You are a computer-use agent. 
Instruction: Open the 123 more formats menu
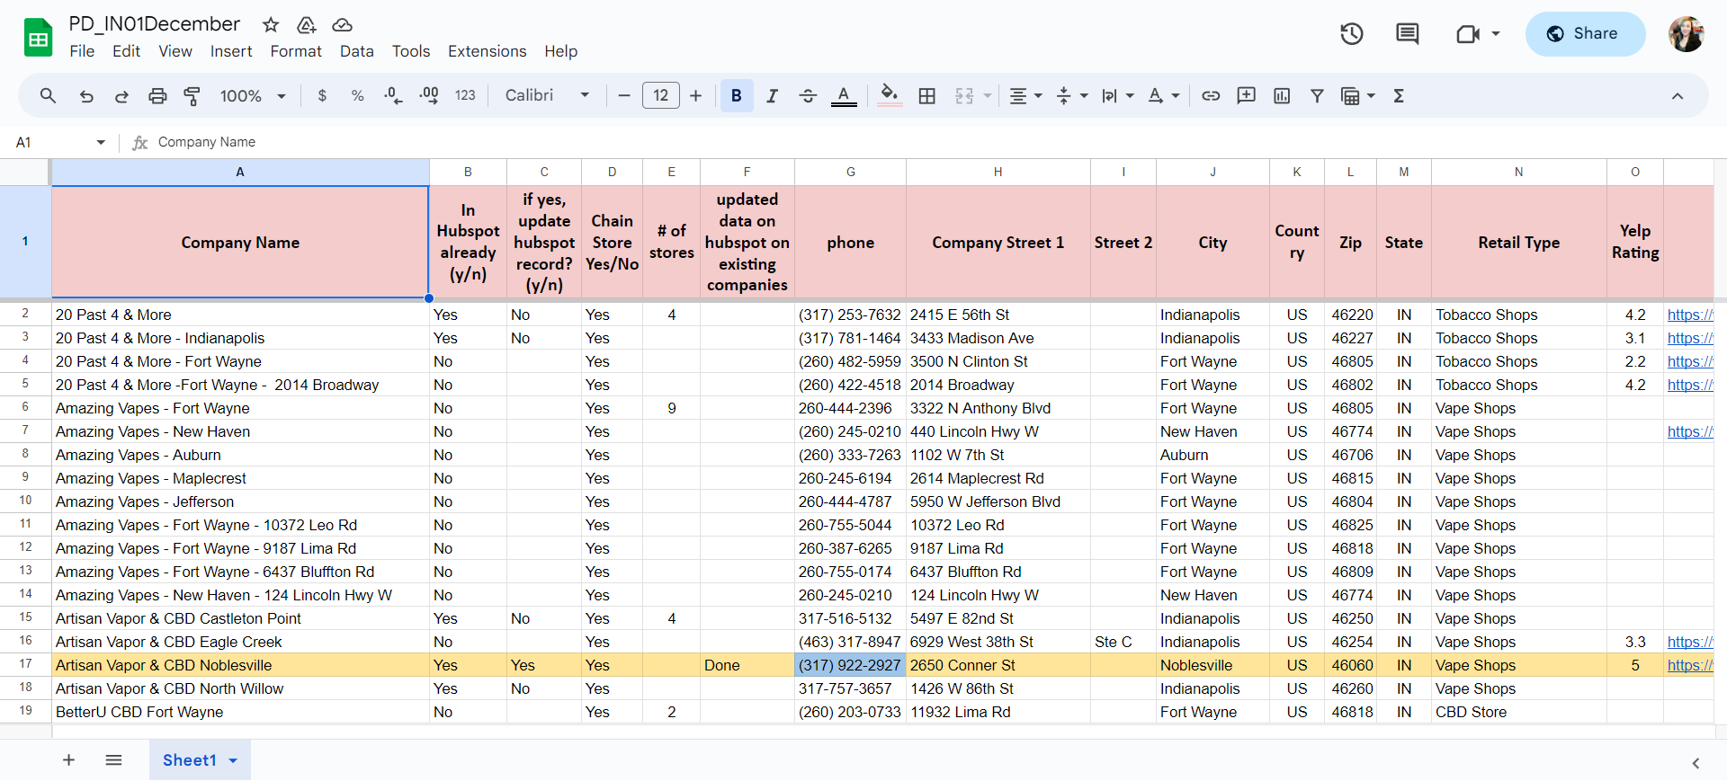pos(465,95)
